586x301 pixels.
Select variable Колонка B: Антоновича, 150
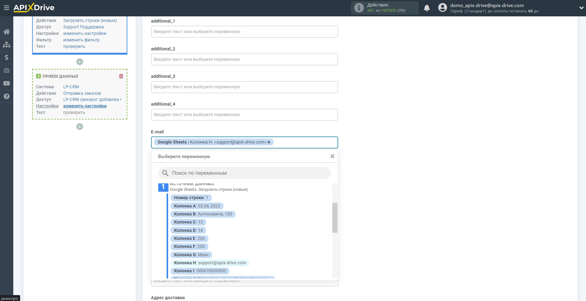203,214
